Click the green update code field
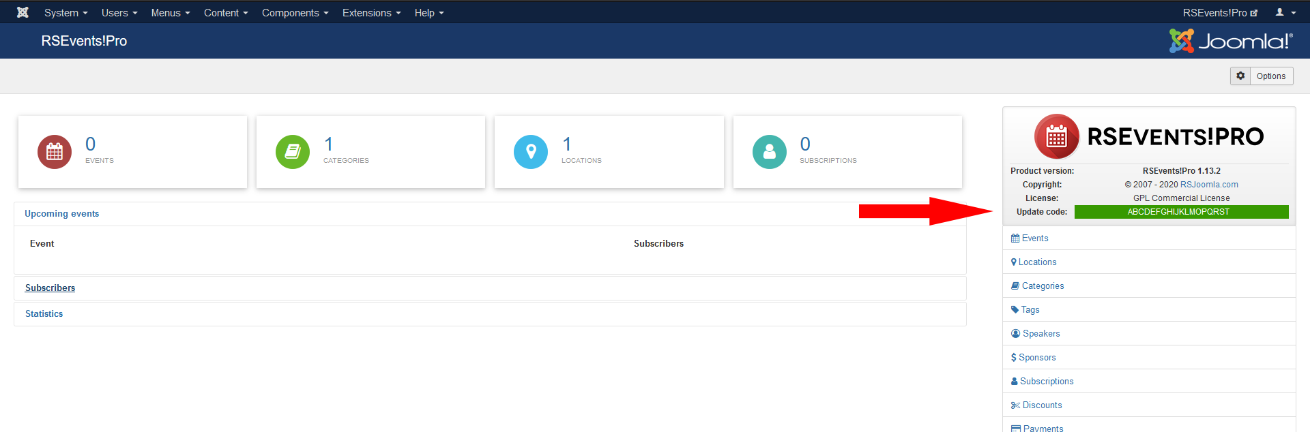The width and height of the screenshot is (1310, 432). pyautogui.click(x=1182, y=212)
